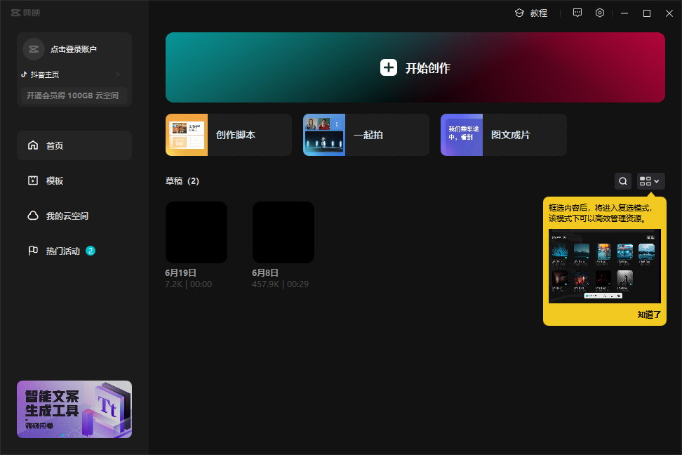Open the 图文成片 card
Viewport: 682px width, 455px height.
(x=504, y=135)
